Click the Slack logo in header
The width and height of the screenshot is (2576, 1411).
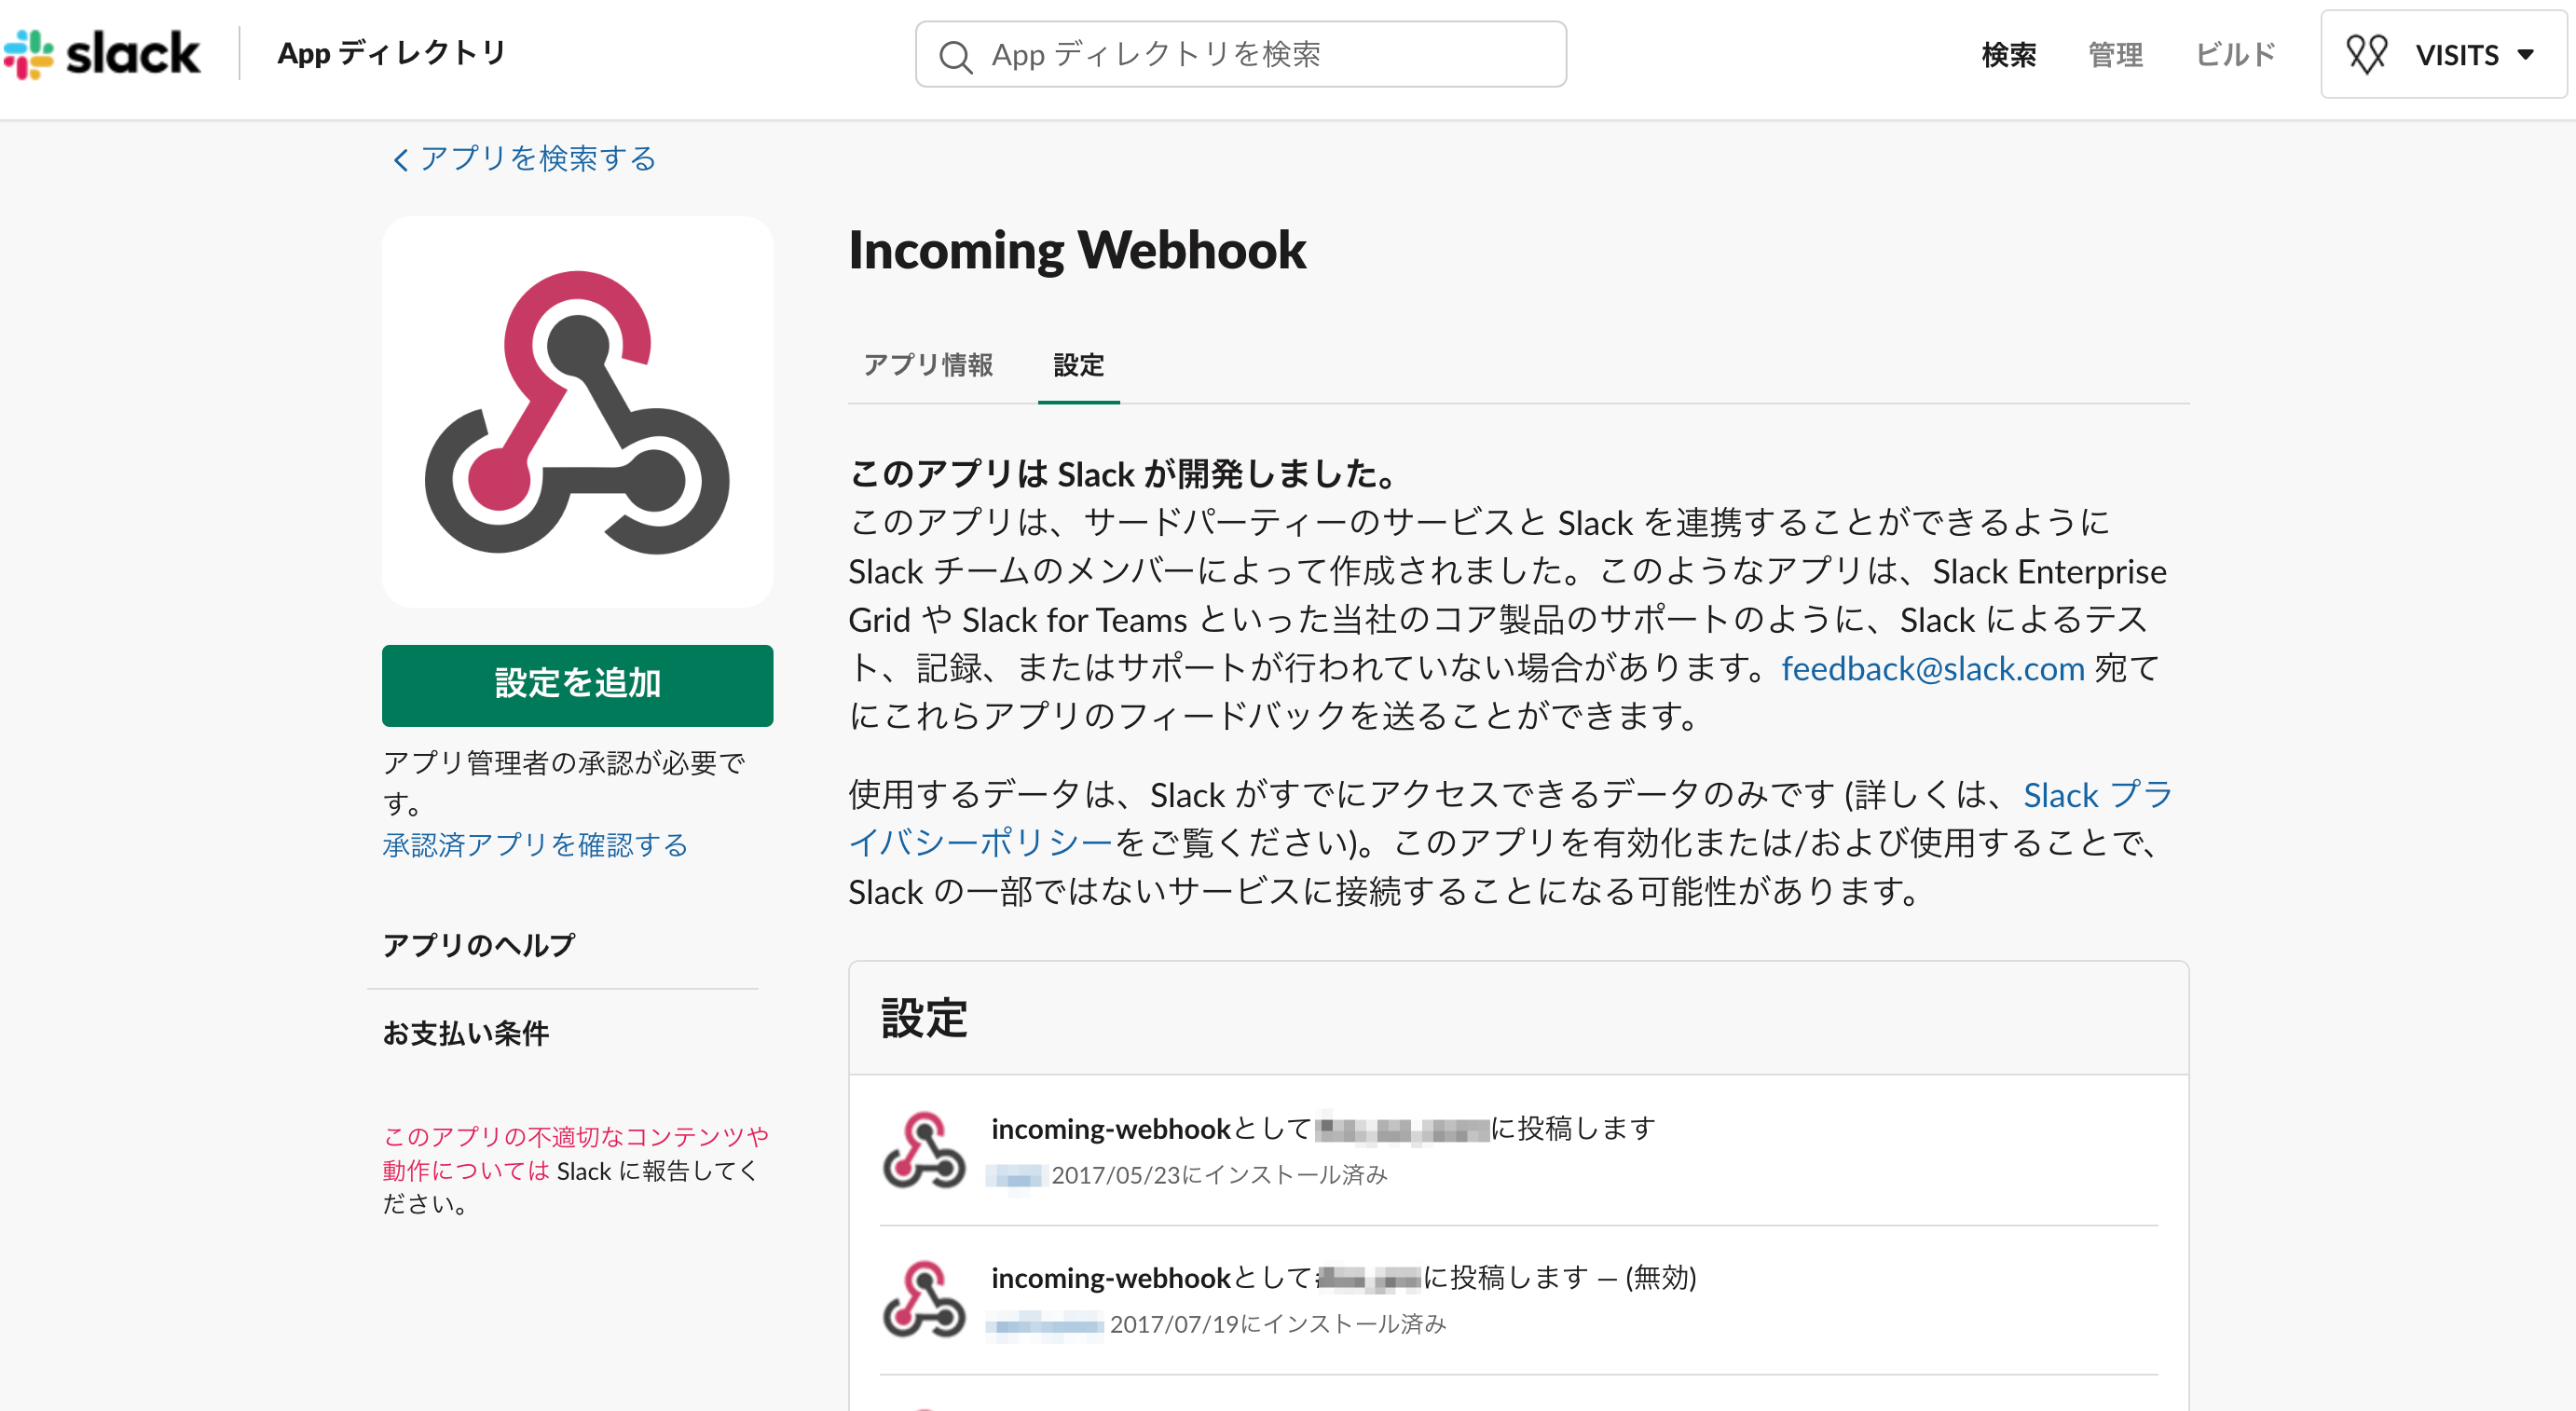coord(101,54)
